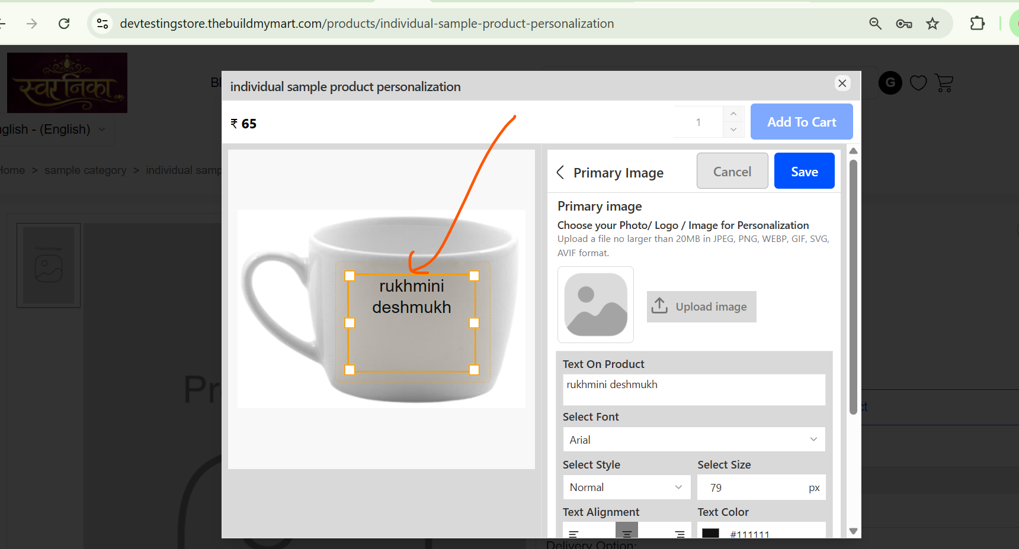Click the Select Size field showing 79
Viewport: 1019px width, 549px height.
coord(761,487)
